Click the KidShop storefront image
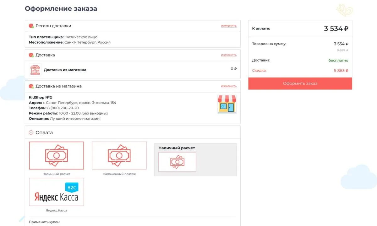The width and height of the screenshot is (377, 226). point(227,104)
